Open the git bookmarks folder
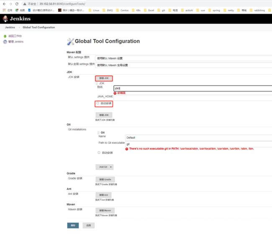Viewport: 272px width, 246px height. pos(161,10)
